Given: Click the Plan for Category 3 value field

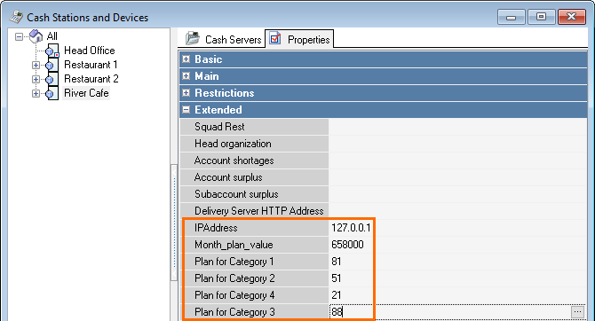Looking at the screenshot, I should pos(449,312).
